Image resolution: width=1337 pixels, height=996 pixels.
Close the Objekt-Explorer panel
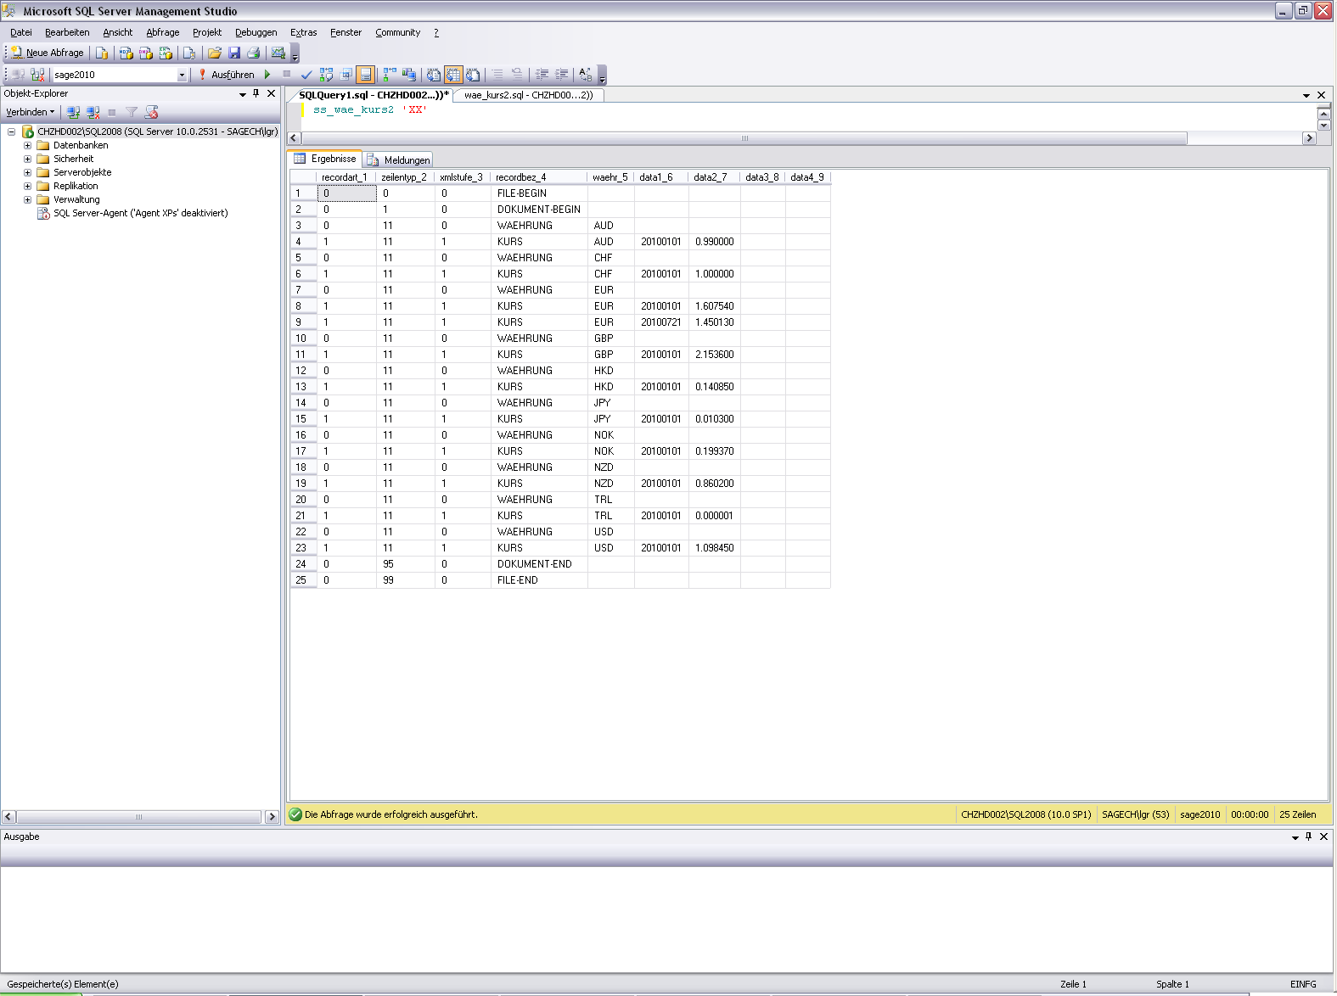coord(272,93)
